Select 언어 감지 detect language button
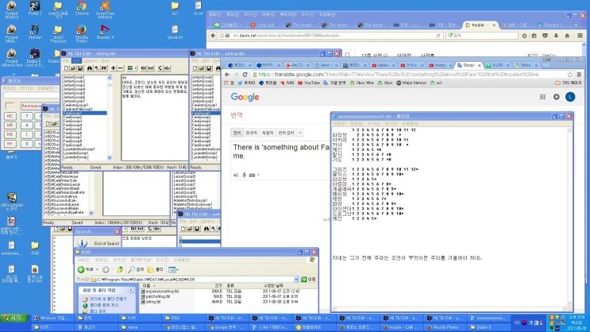Image resolution: width=590 pixels, height=332 pixels. 286,133
